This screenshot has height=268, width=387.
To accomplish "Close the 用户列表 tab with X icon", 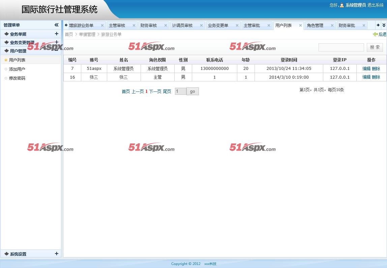I will 300,26.
